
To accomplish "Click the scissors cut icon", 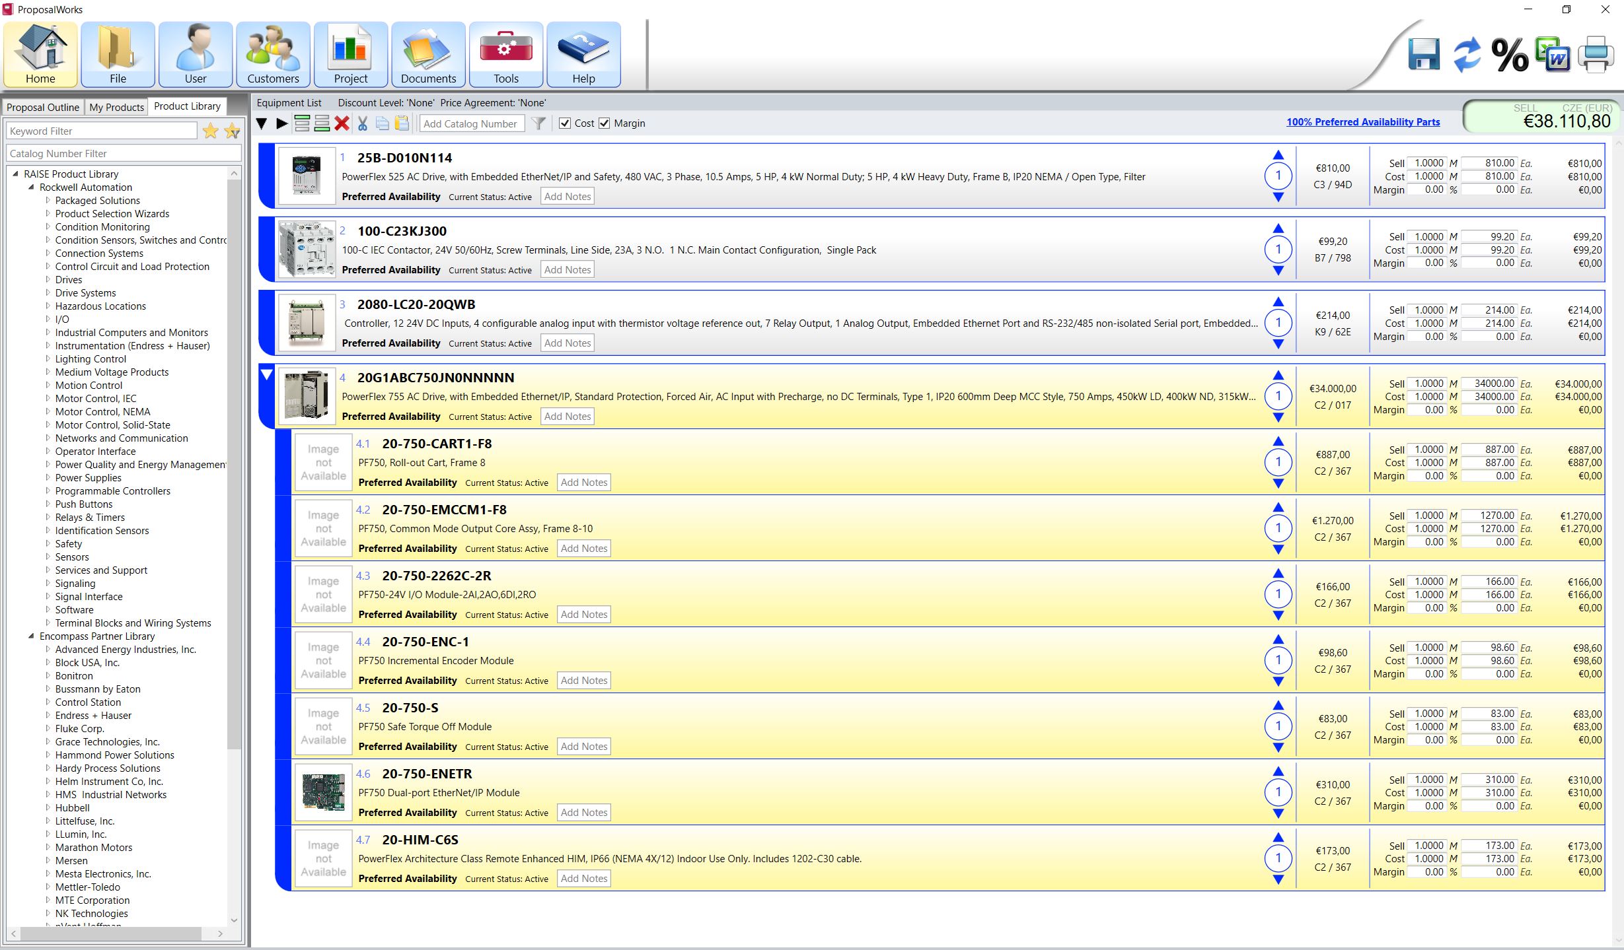I will tap(363, 123).
